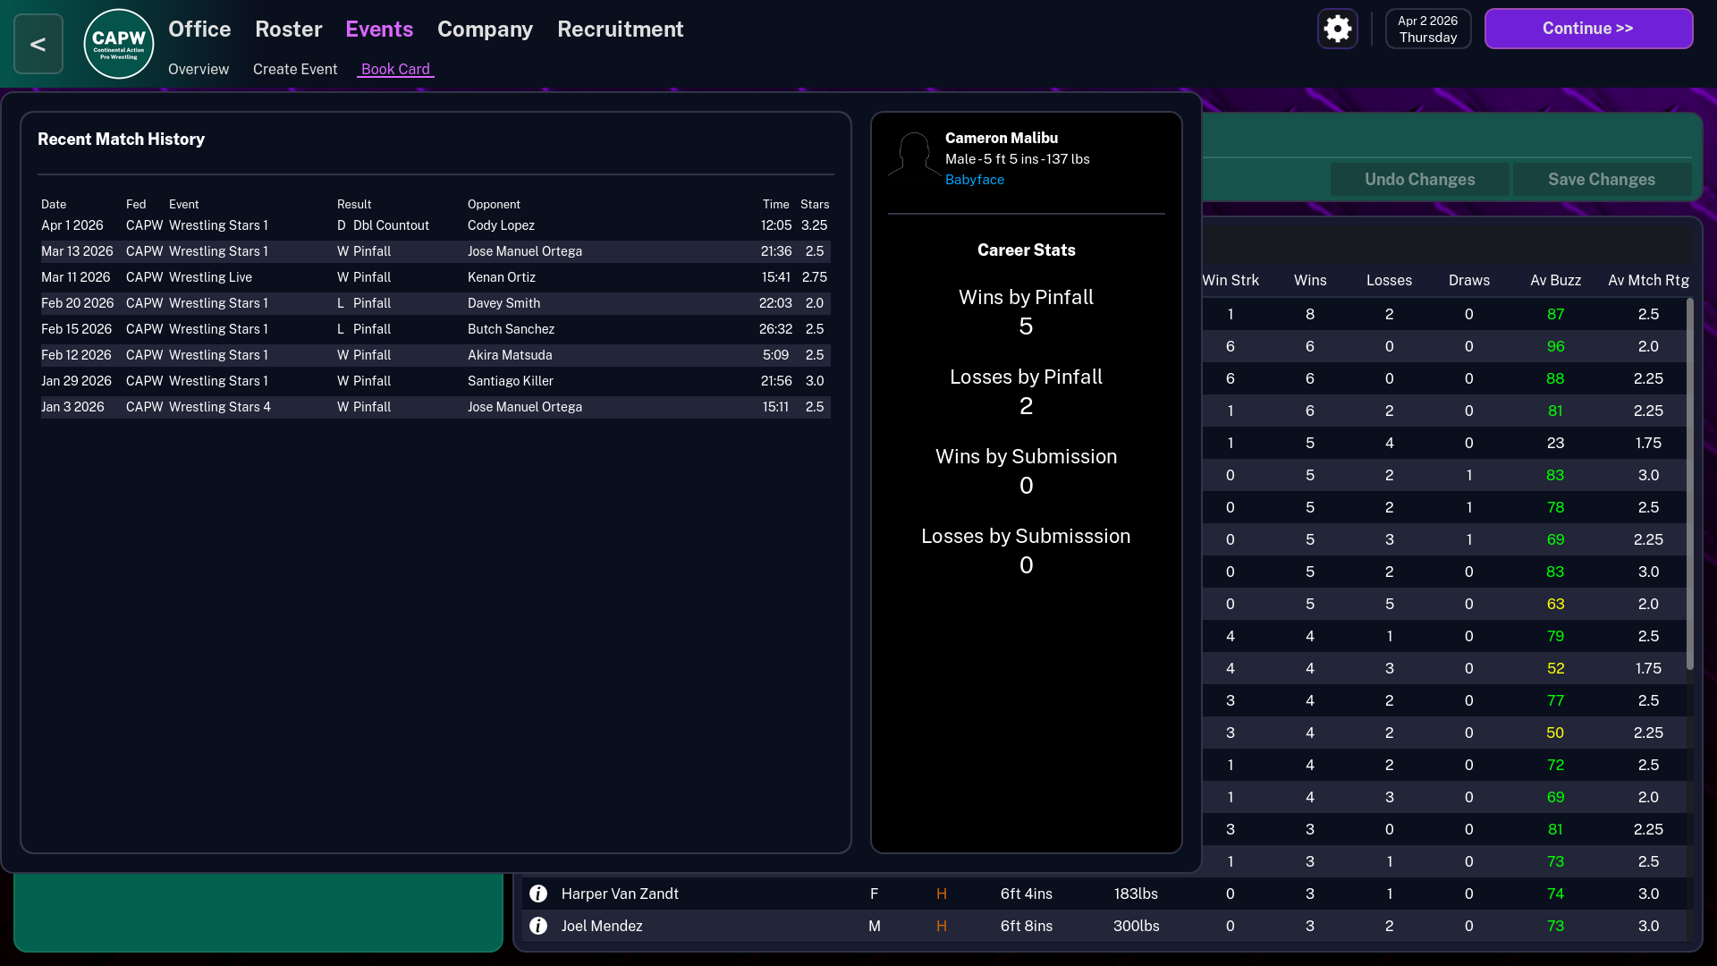Sort by Wins column header
Screen dimensions: 1717x966
coord(1310,280)
